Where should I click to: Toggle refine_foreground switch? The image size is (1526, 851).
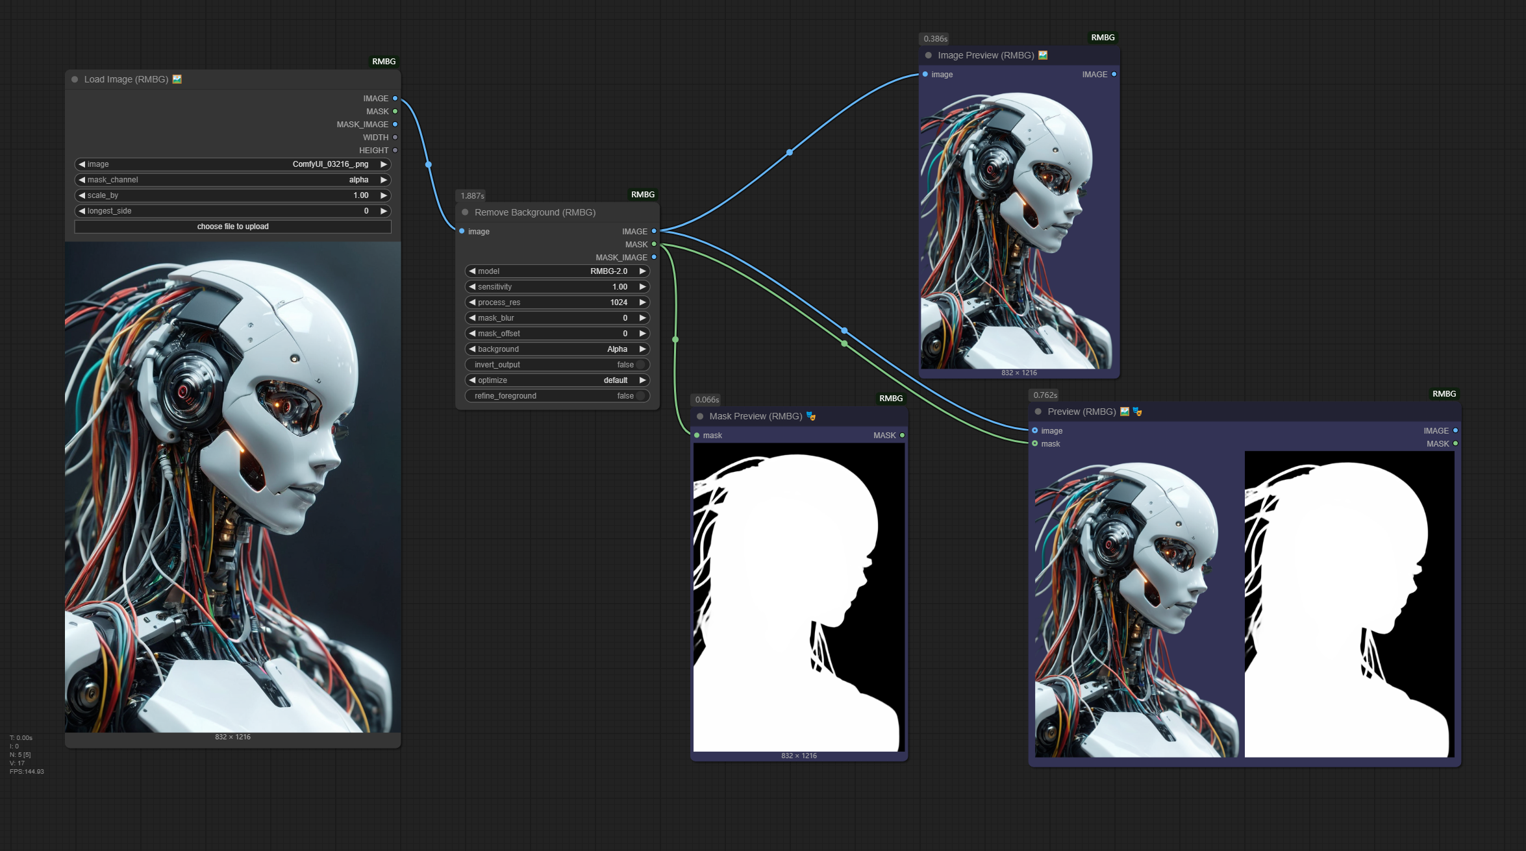click(x=558, y=396)
